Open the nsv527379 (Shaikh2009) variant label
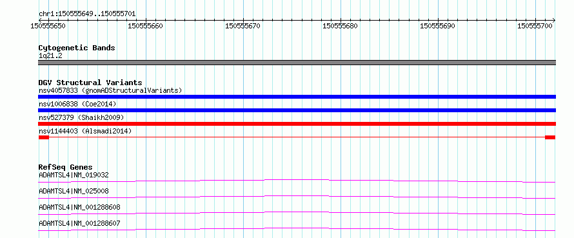Viewport: 574px width, 238px height. [81, 117]
